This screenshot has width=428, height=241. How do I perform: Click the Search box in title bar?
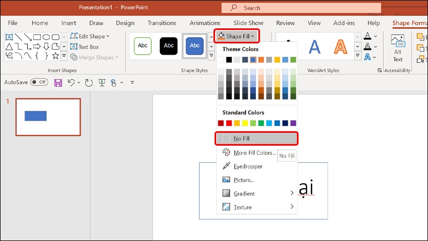301,8
